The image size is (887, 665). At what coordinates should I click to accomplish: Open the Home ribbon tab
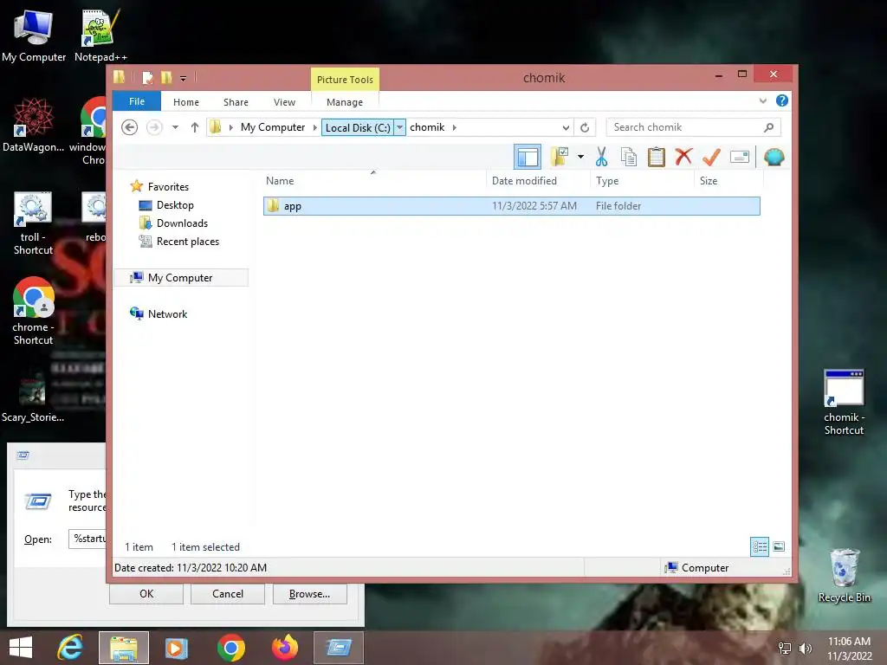click(x=186, y=102)
